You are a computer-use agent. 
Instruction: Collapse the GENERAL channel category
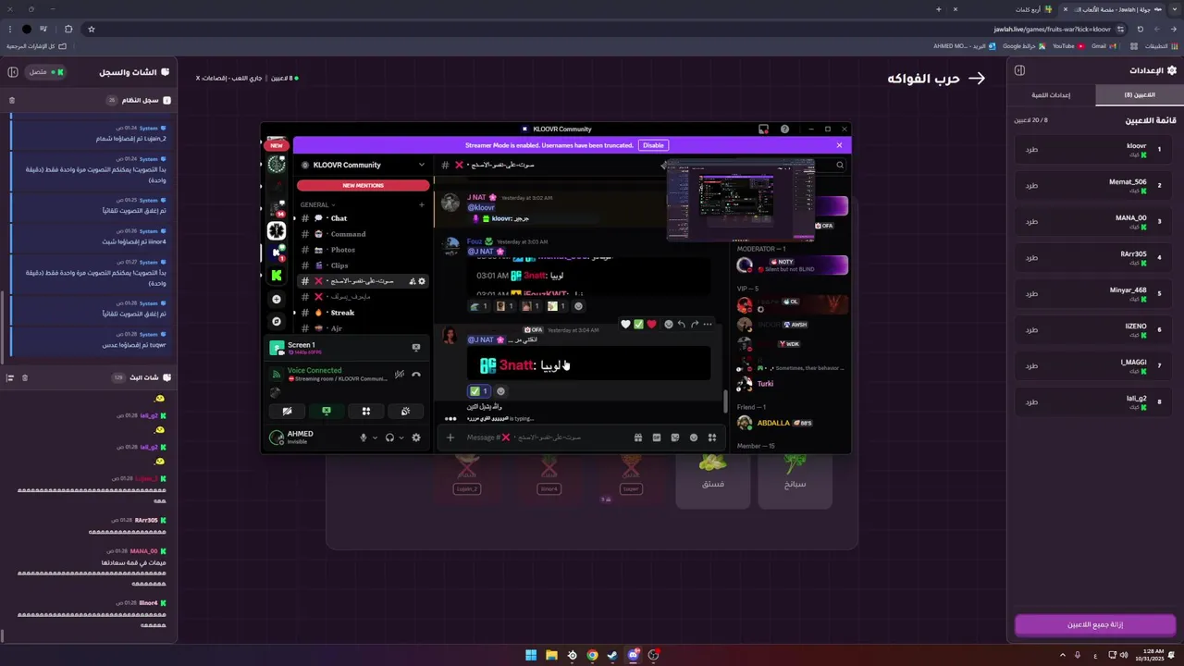coord(317,204)
